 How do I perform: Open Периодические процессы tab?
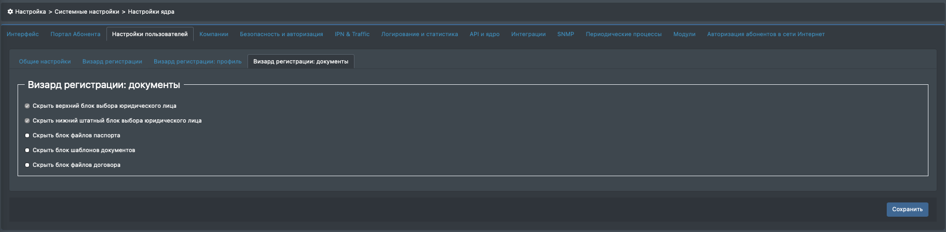(623, 34)
